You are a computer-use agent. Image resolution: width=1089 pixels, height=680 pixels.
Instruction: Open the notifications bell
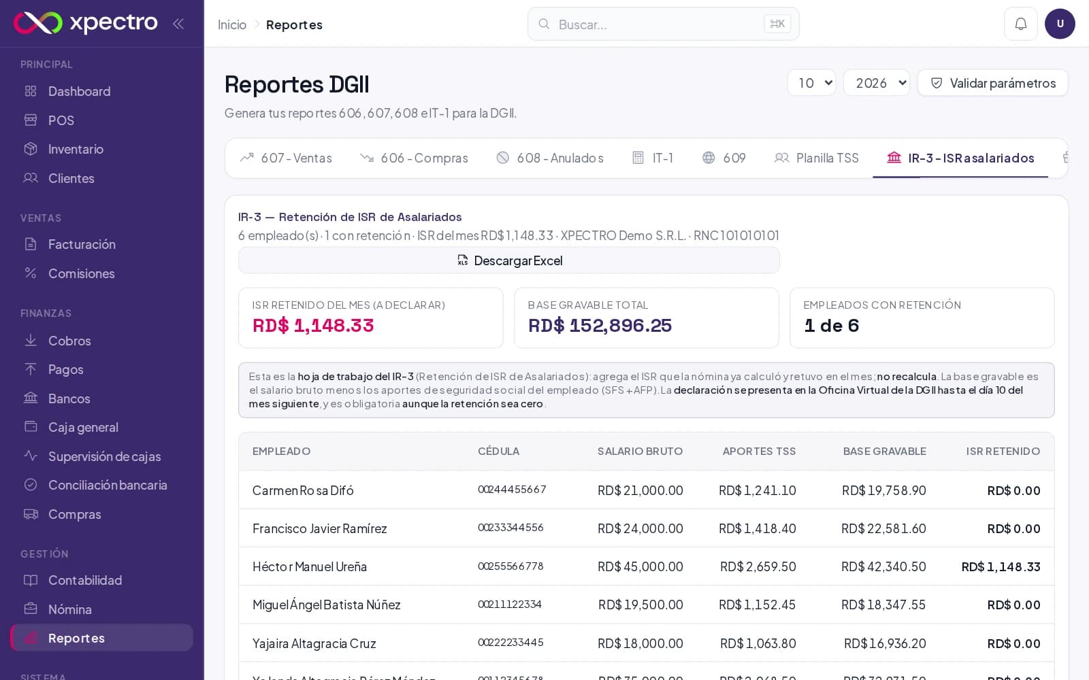pyautogui.click(x=1020, y=24)
